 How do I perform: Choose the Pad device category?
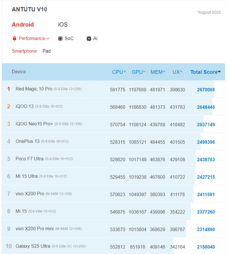coord(46,51)
